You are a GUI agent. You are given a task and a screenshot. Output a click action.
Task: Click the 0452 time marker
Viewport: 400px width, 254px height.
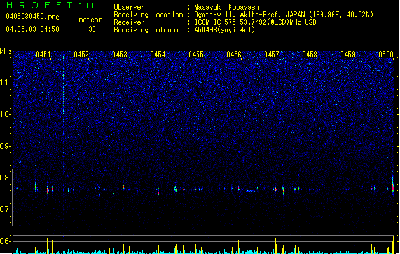[x=81, y=55]
